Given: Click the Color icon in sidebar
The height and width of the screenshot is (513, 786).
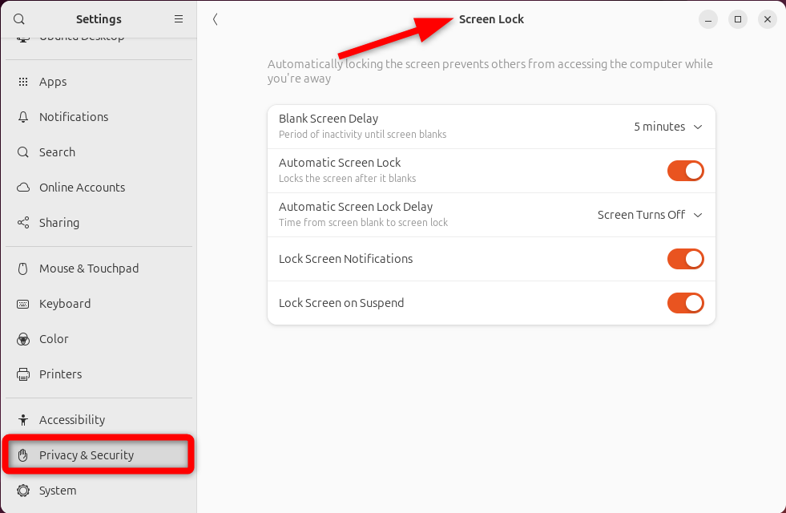Looking at the screenshot, I should pyautogui.click(x=23, y=339).
